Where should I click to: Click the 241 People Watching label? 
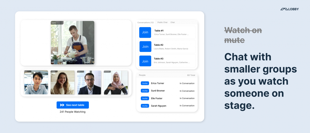click(73, 112)
